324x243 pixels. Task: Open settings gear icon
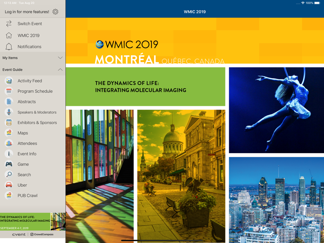[55, 12]
